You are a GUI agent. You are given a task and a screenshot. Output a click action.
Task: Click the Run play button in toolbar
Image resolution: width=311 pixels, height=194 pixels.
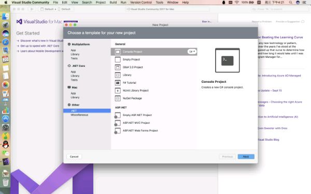32,9
